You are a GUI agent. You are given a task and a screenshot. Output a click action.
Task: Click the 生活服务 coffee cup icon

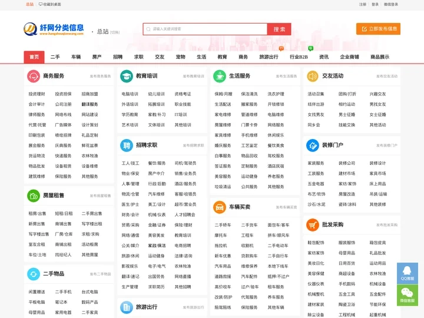pos(220,76)
